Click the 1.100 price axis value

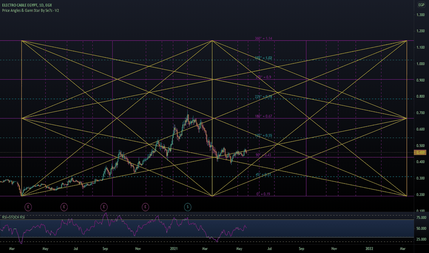pos(421,47)
